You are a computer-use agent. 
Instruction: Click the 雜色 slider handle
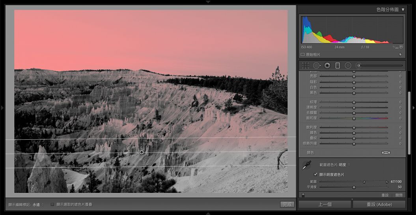[x=354, y=133]
